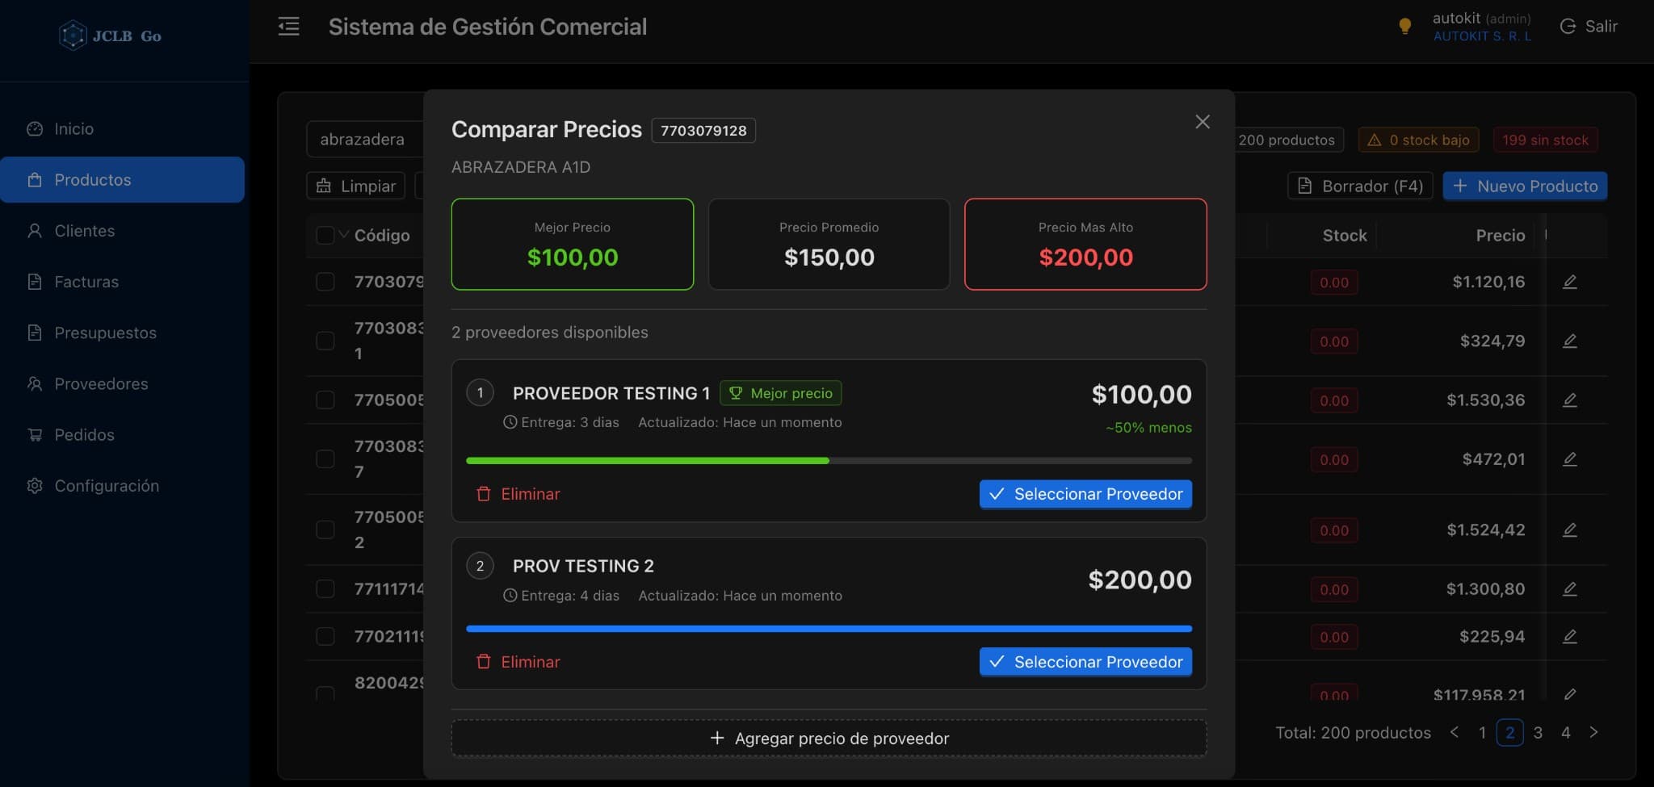
Task: Go to previous page with the left chevron
Action: 1455,732
